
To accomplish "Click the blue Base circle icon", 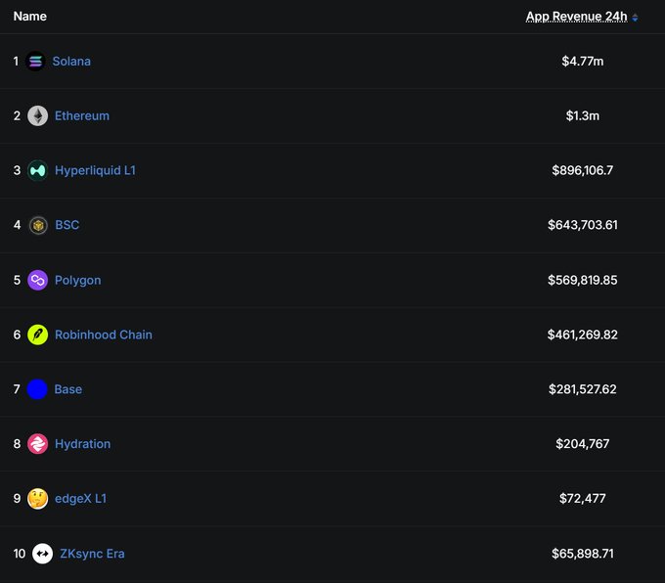I will point(37,389).
